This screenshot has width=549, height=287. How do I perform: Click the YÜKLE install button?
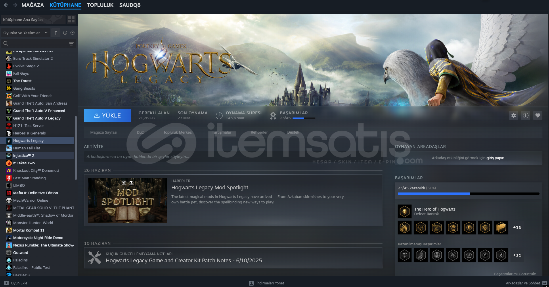pyautogui.click(x=108, y=115)
